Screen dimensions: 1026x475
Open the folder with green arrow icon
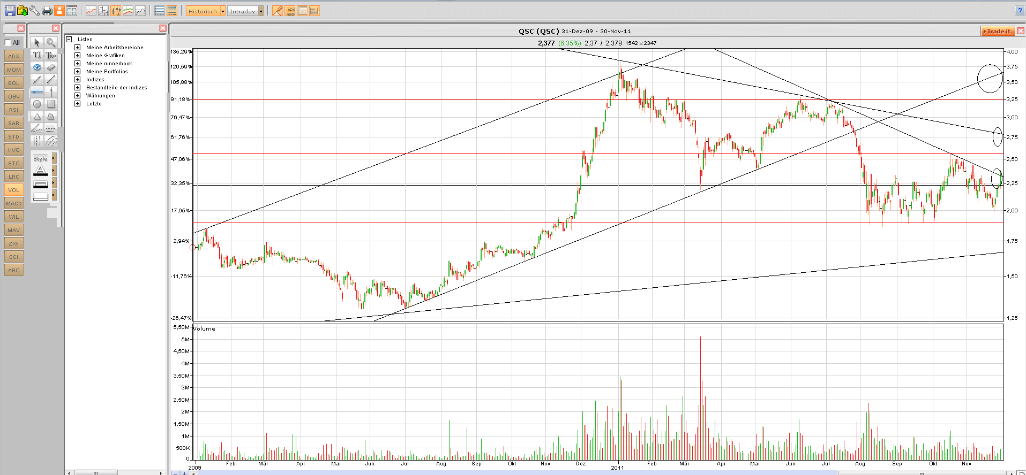(23, 11)
